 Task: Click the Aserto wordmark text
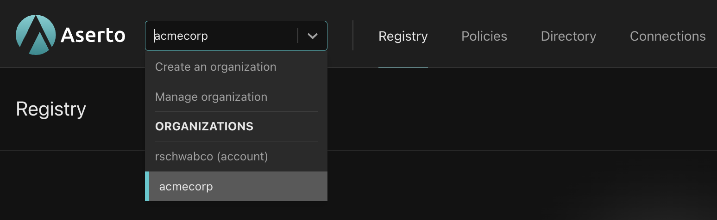click(x=93, y=36)
